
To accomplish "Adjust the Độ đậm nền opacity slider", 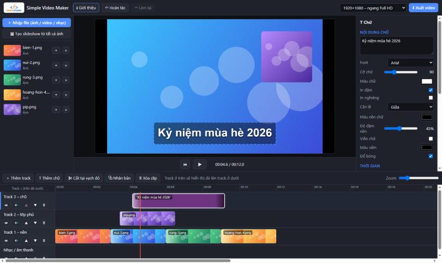I will [401, 128].
